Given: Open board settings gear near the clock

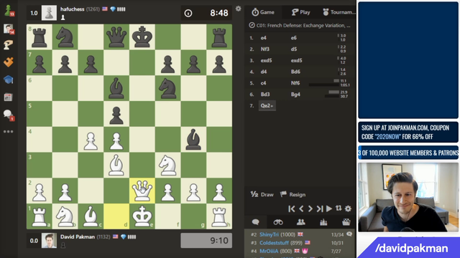Looking at the screenshot, I should [x=238, y=9].
